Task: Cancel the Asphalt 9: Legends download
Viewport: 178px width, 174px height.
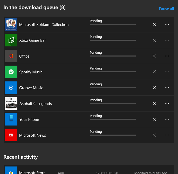Action: (154, 103)
